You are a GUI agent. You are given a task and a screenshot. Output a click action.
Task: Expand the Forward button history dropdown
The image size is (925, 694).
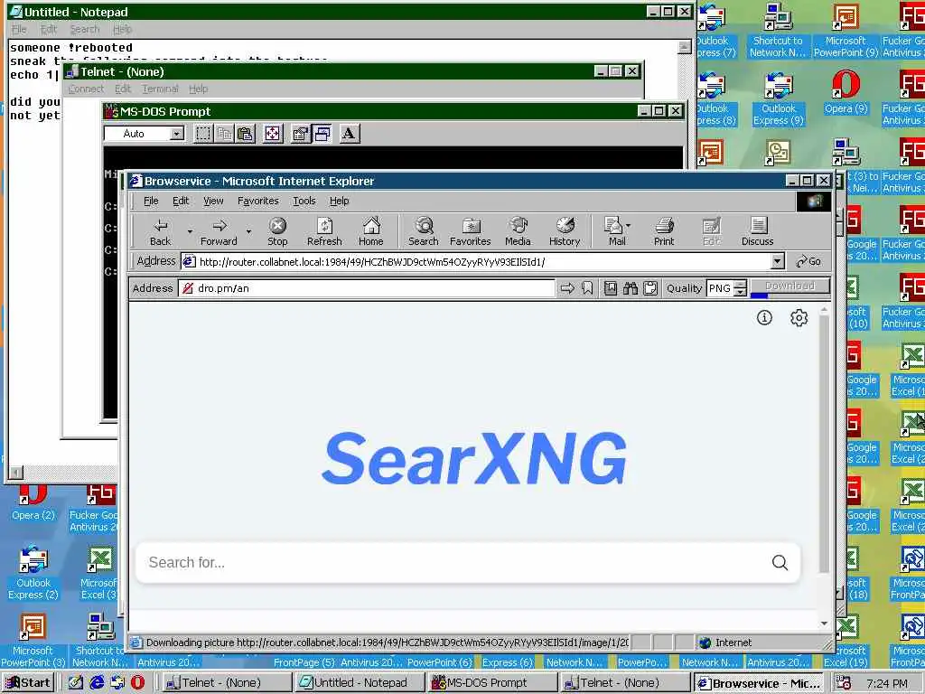coord(248,232)
